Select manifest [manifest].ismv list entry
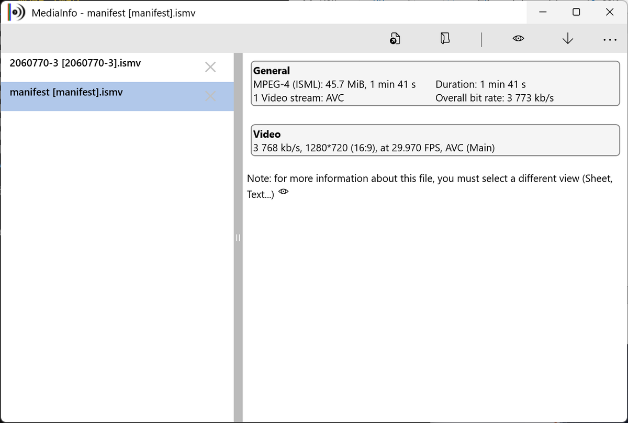 [117, 96]
